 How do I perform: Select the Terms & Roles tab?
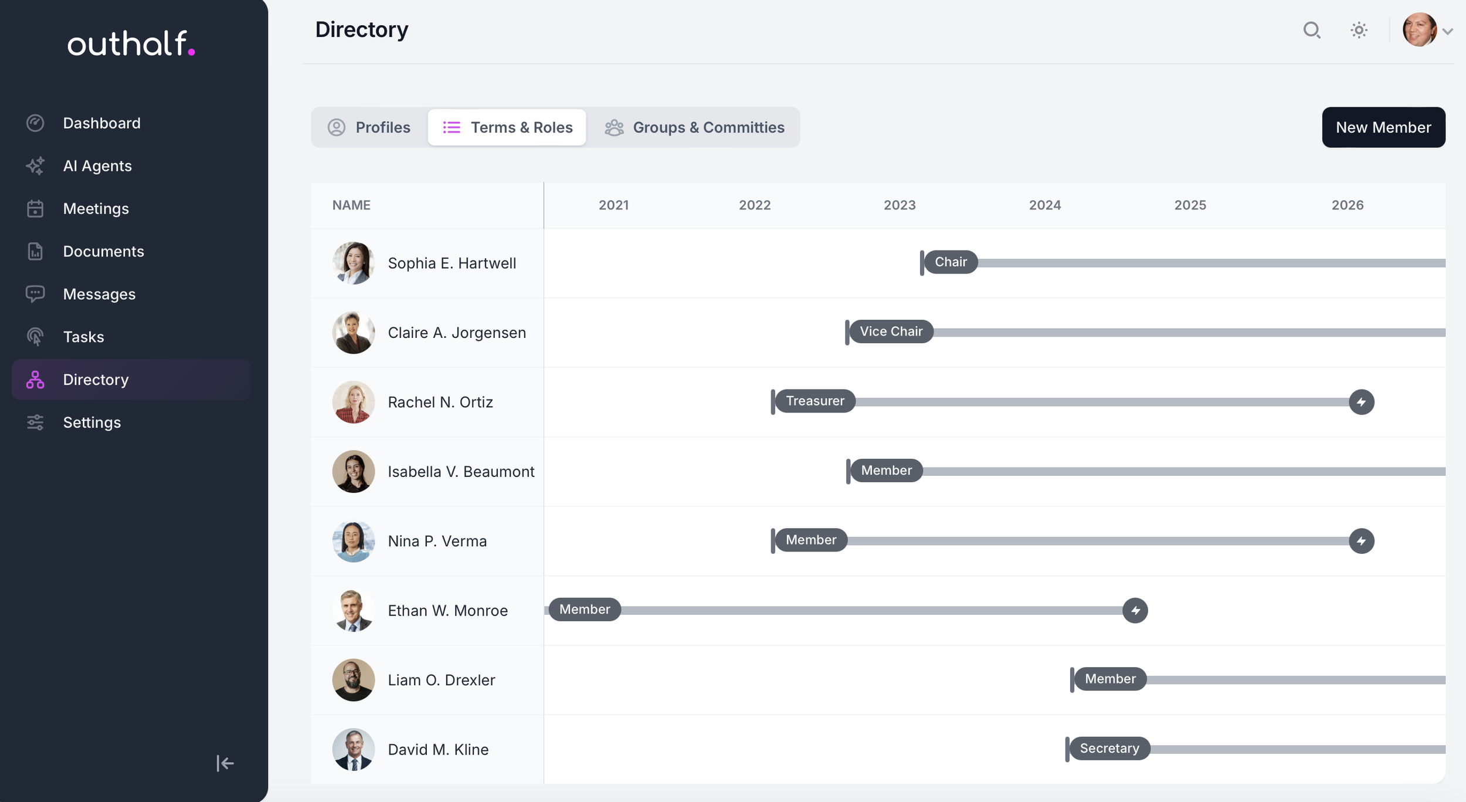coord(507,127)
